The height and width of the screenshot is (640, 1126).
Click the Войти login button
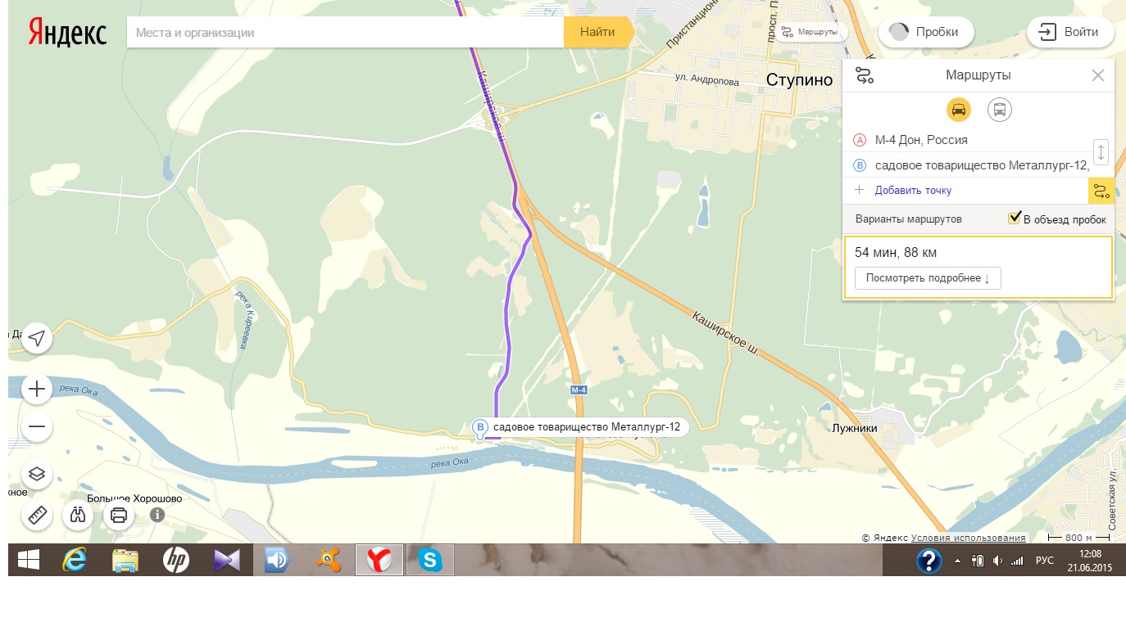tap(1070, 33)
